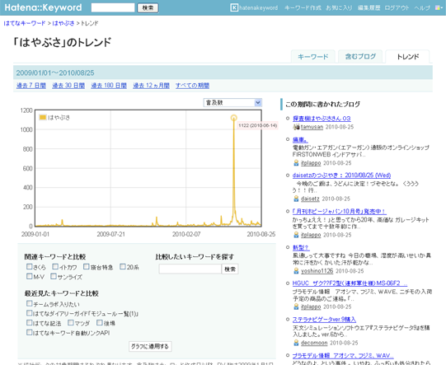
Task: Click yoshino1126 user icon
Action: click(296, 271)
